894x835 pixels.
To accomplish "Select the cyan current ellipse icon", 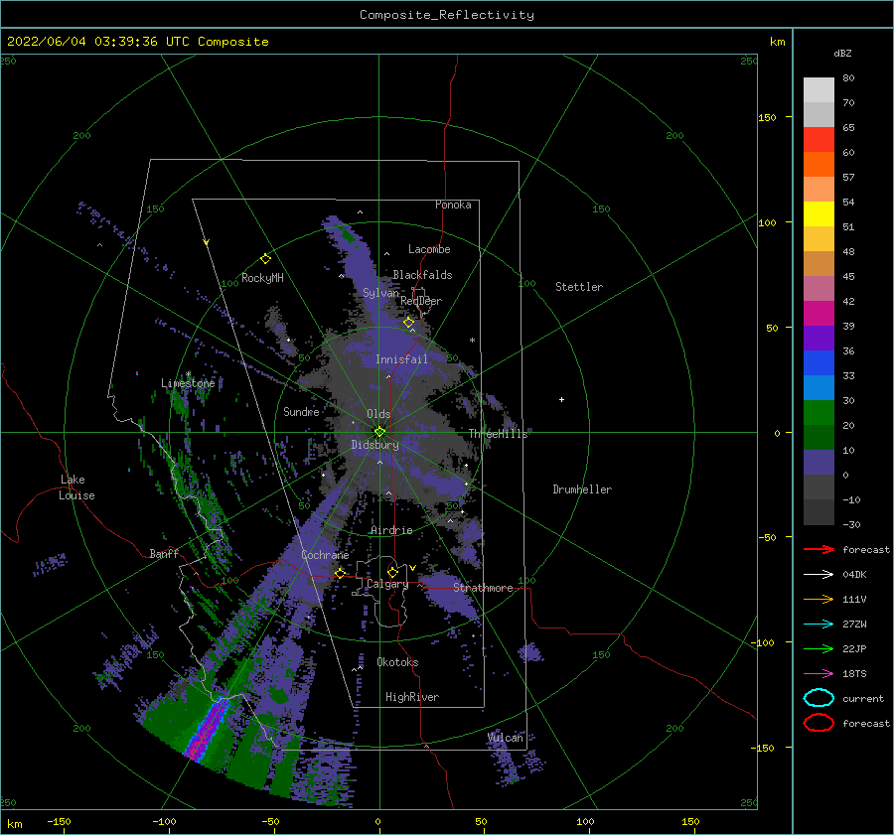I will point(819,698).
